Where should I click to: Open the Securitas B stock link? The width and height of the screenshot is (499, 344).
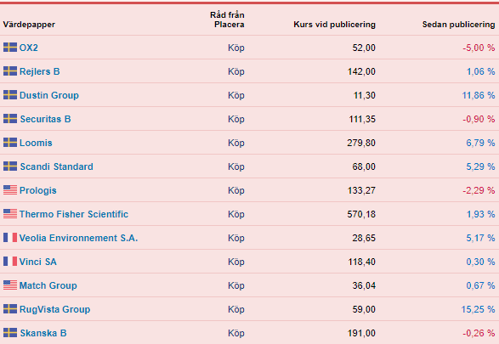pos(45,119)
